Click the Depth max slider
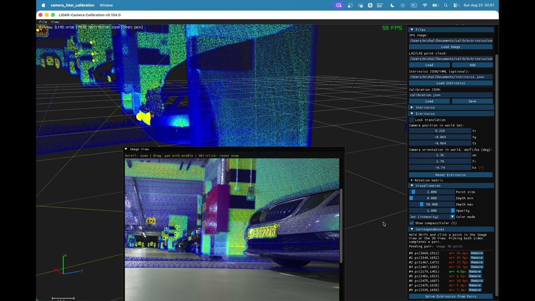The height and width of the screenshot is (301, 535). [x=432, y=204]
